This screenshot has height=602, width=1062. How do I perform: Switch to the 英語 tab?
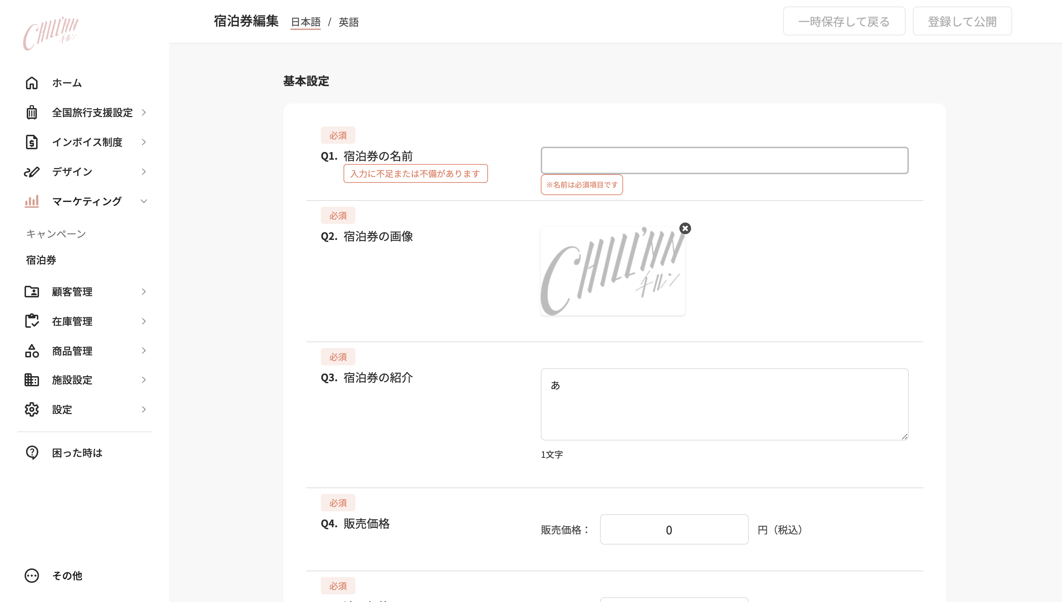coord(348,22)
